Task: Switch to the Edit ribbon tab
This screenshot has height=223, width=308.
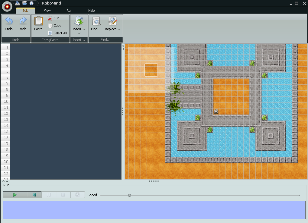Action: [25, 11]
